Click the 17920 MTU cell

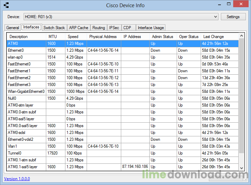pyautogui.click(x=55, y=153)
